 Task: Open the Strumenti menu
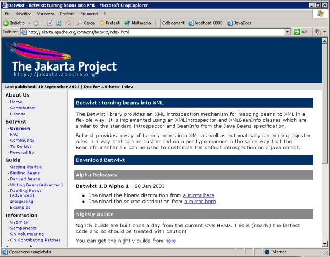89,14
